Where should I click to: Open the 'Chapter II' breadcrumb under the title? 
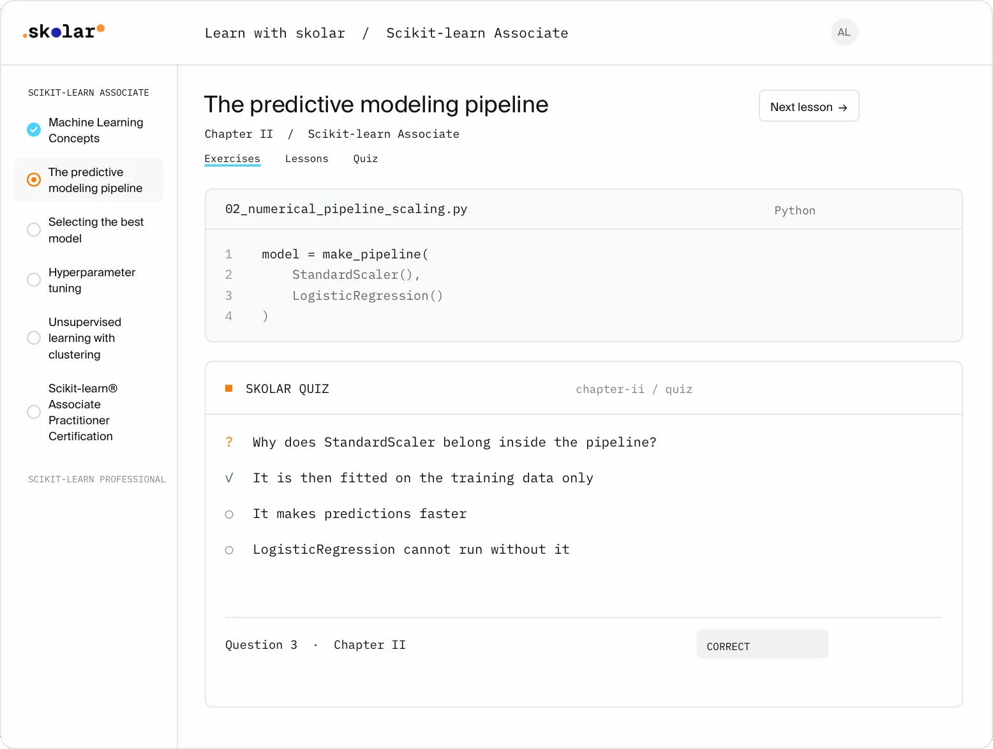239,134
